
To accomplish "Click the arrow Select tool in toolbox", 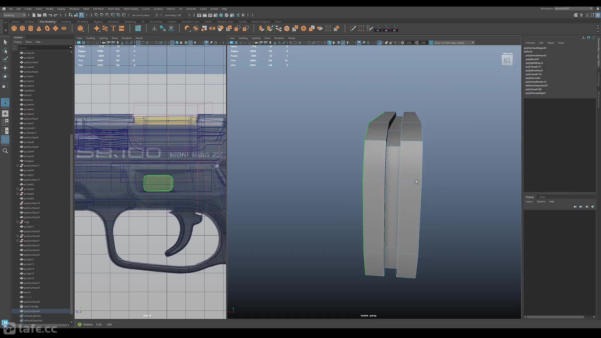I will tap(5, 42).
